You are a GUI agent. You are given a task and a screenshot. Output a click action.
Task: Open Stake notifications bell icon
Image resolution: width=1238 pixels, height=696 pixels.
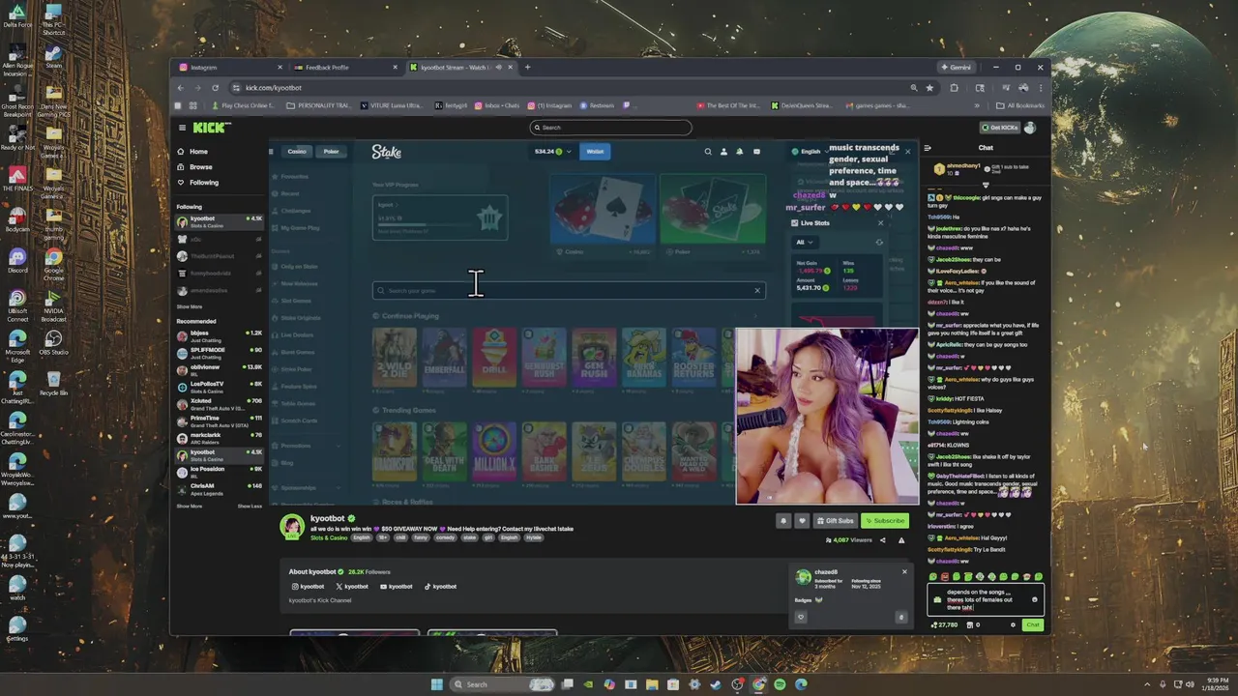pos(740,152)
